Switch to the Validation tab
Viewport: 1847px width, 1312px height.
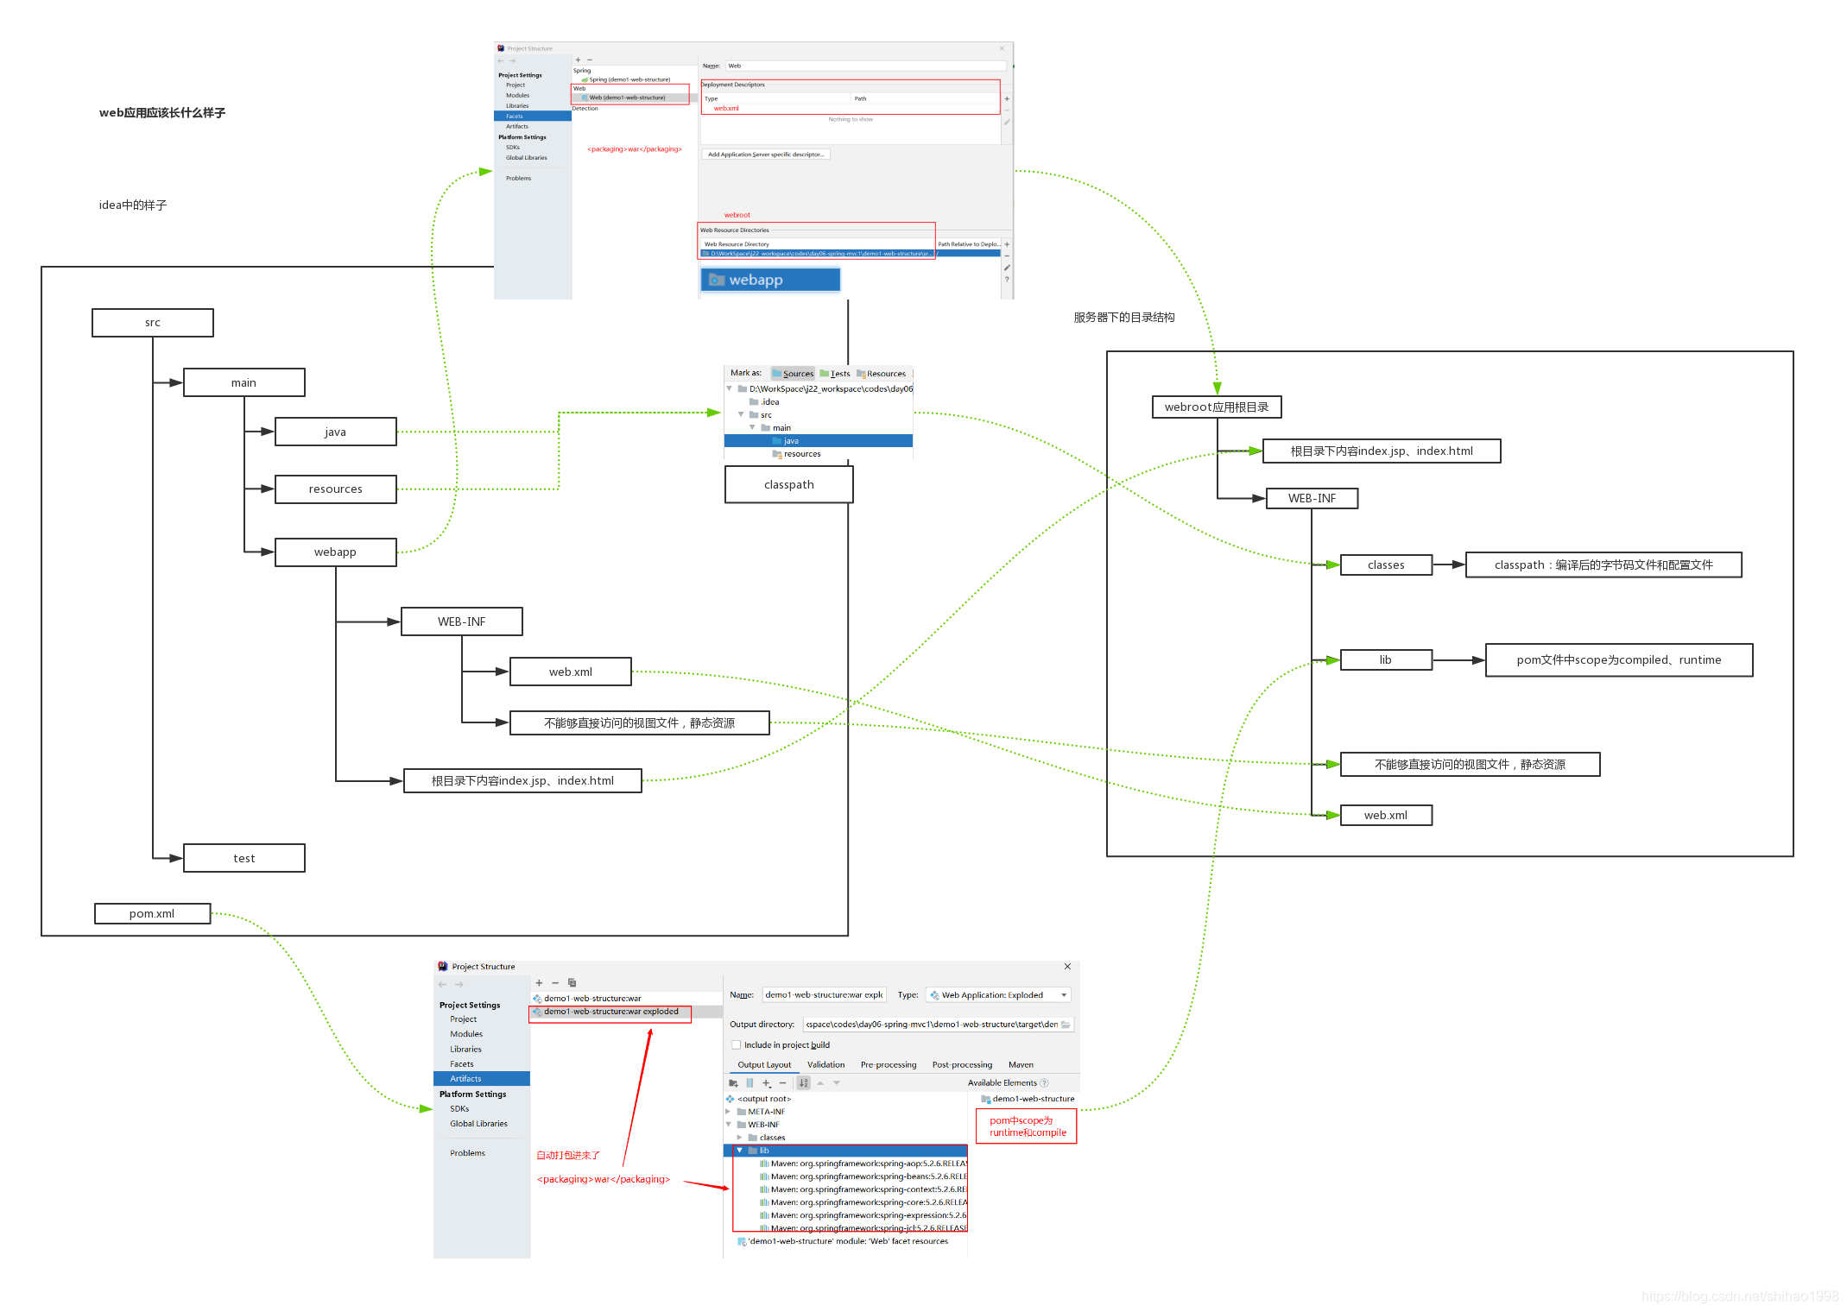coord(825,1064)
